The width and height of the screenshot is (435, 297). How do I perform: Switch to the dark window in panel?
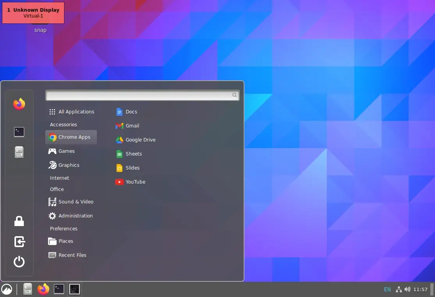[74, 289]
